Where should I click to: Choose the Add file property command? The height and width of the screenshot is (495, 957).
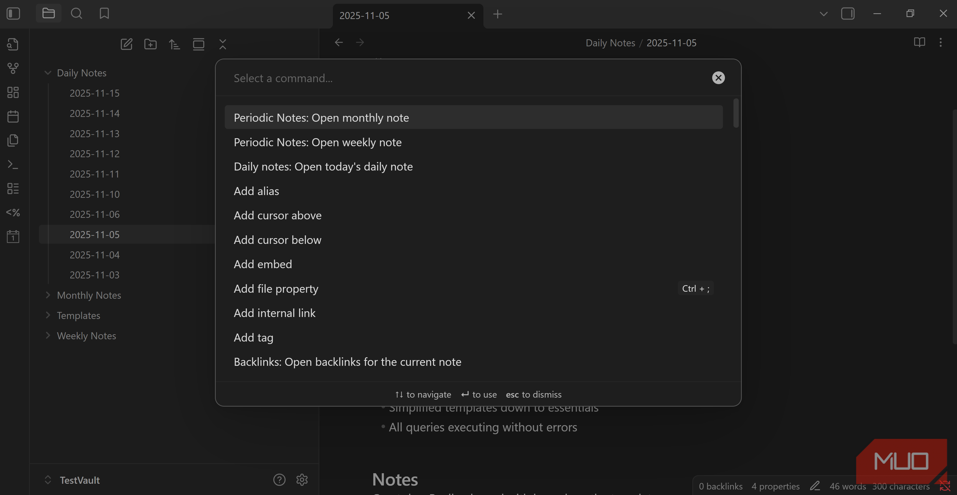(x=474, y=288)
